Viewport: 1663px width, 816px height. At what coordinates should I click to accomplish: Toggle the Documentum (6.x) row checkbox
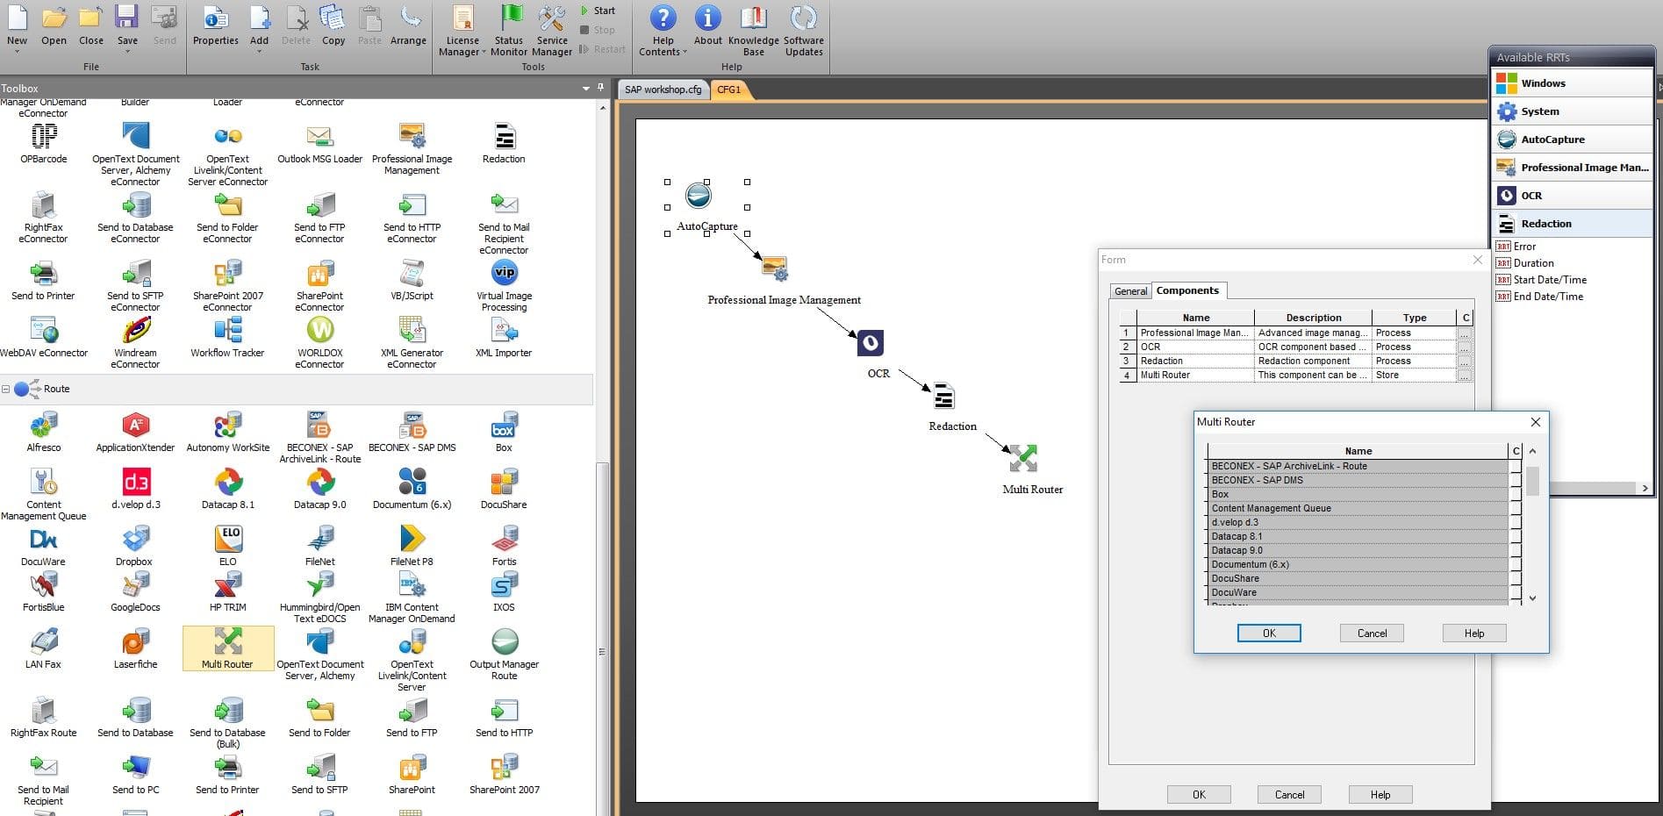point(1516,564)
